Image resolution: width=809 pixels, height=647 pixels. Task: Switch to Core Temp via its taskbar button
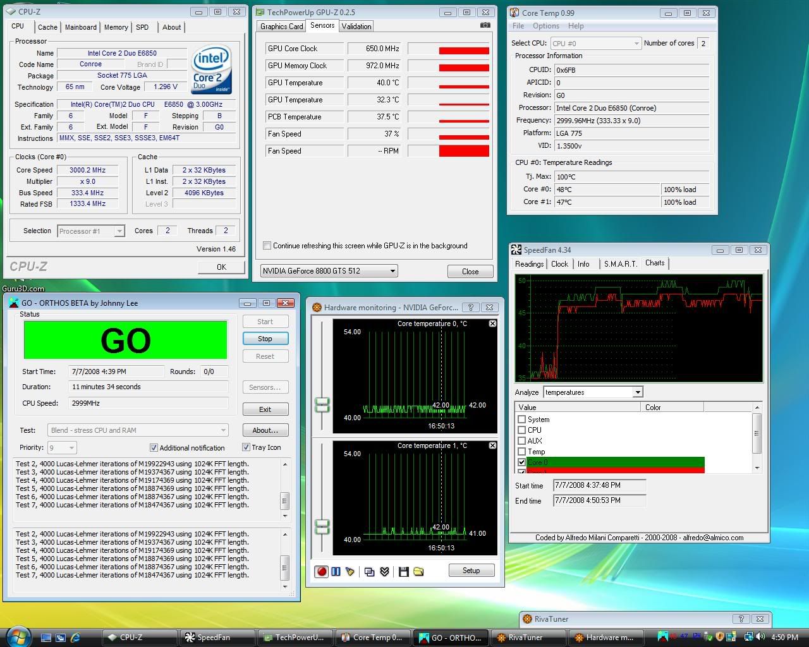(374, 638)
